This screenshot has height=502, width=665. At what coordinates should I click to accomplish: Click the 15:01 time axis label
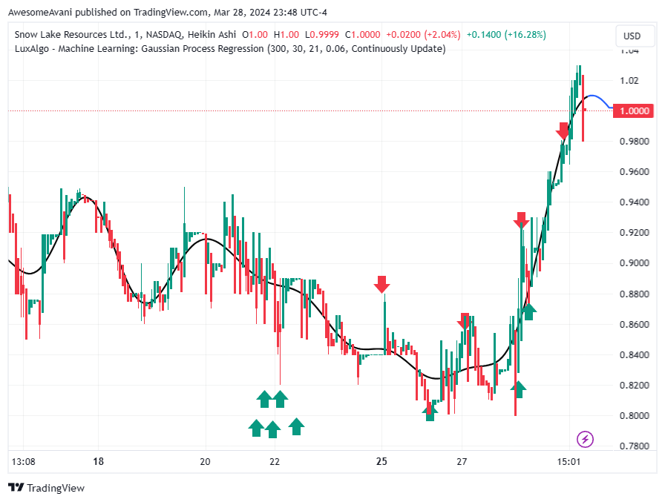[x=569, y=461]
